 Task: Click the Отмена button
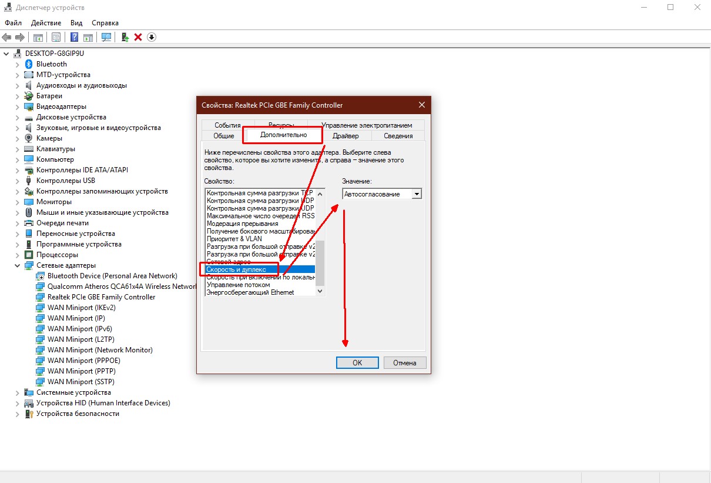(x=405, y=363)
